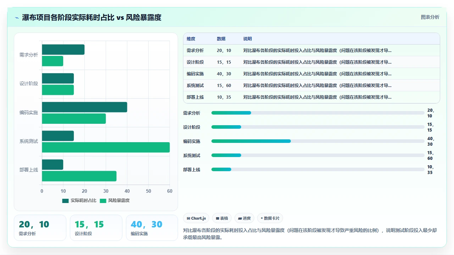Select 系统测试 cell in the table
454x255 pixels.
click(x=195, y=86)
